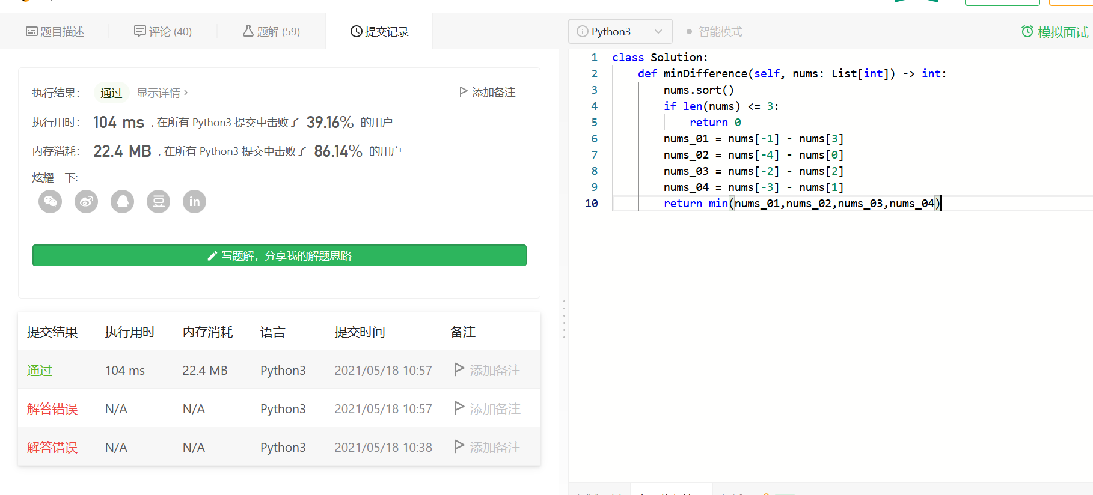Share result via QQ icon
This screenshot has height=495, width=1093.
click(x=123, y=202)
